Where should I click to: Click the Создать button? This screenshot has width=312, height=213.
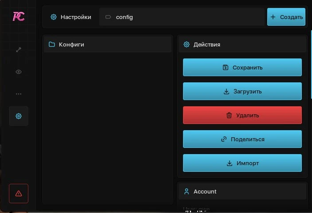pos(286,17)
